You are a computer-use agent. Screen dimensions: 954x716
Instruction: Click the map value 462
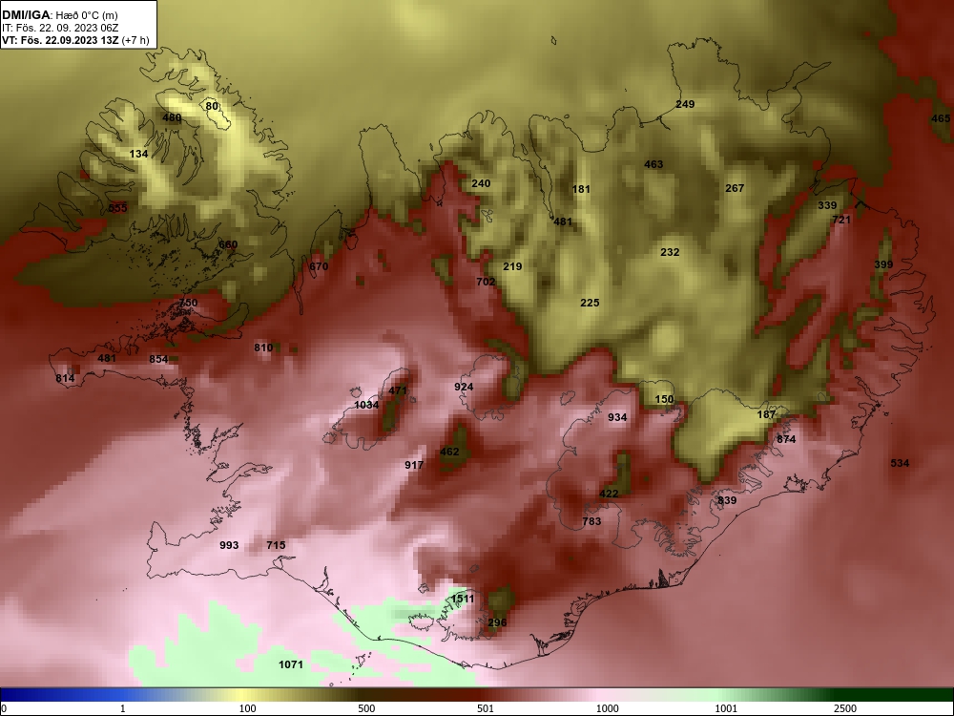(x=449, y=453)
